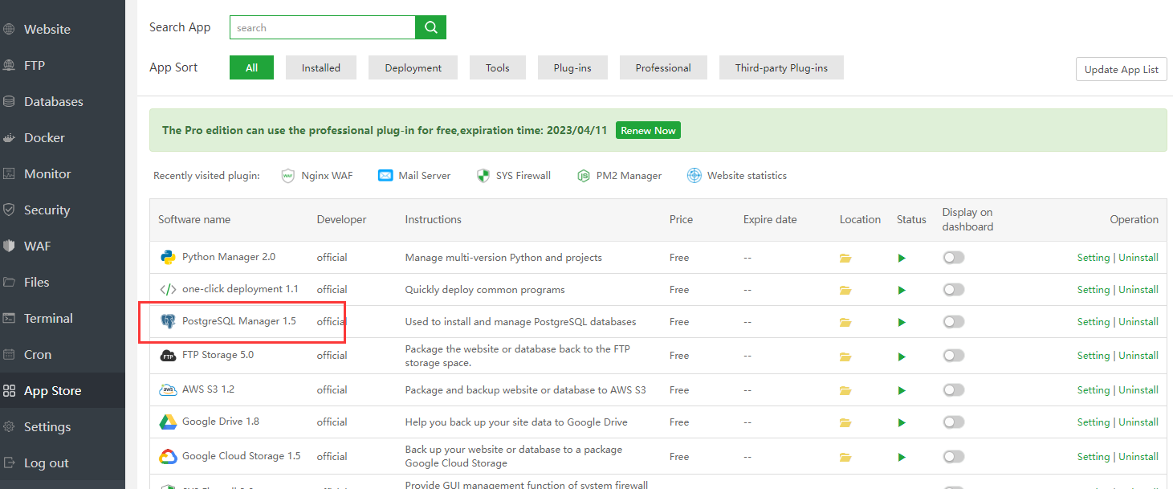Select the All app sort tab
Screen dimensions: 1173x489
click(x=251, y=67)
